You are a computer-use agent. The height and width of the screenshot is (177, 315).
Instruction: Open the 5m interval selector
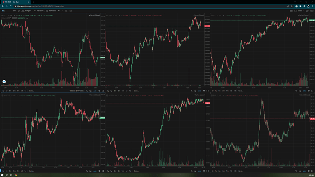[x=14, y=11]
